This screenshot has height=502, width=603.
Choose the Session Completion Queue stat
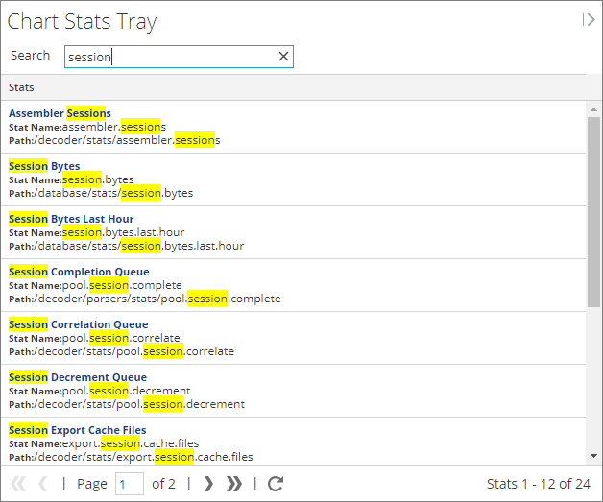(x=79, y=272)
